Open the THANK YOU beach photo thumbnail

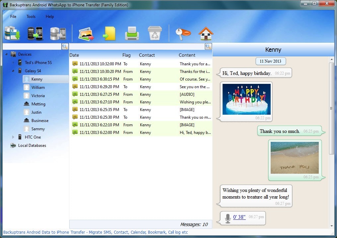(x=295, y=157)
